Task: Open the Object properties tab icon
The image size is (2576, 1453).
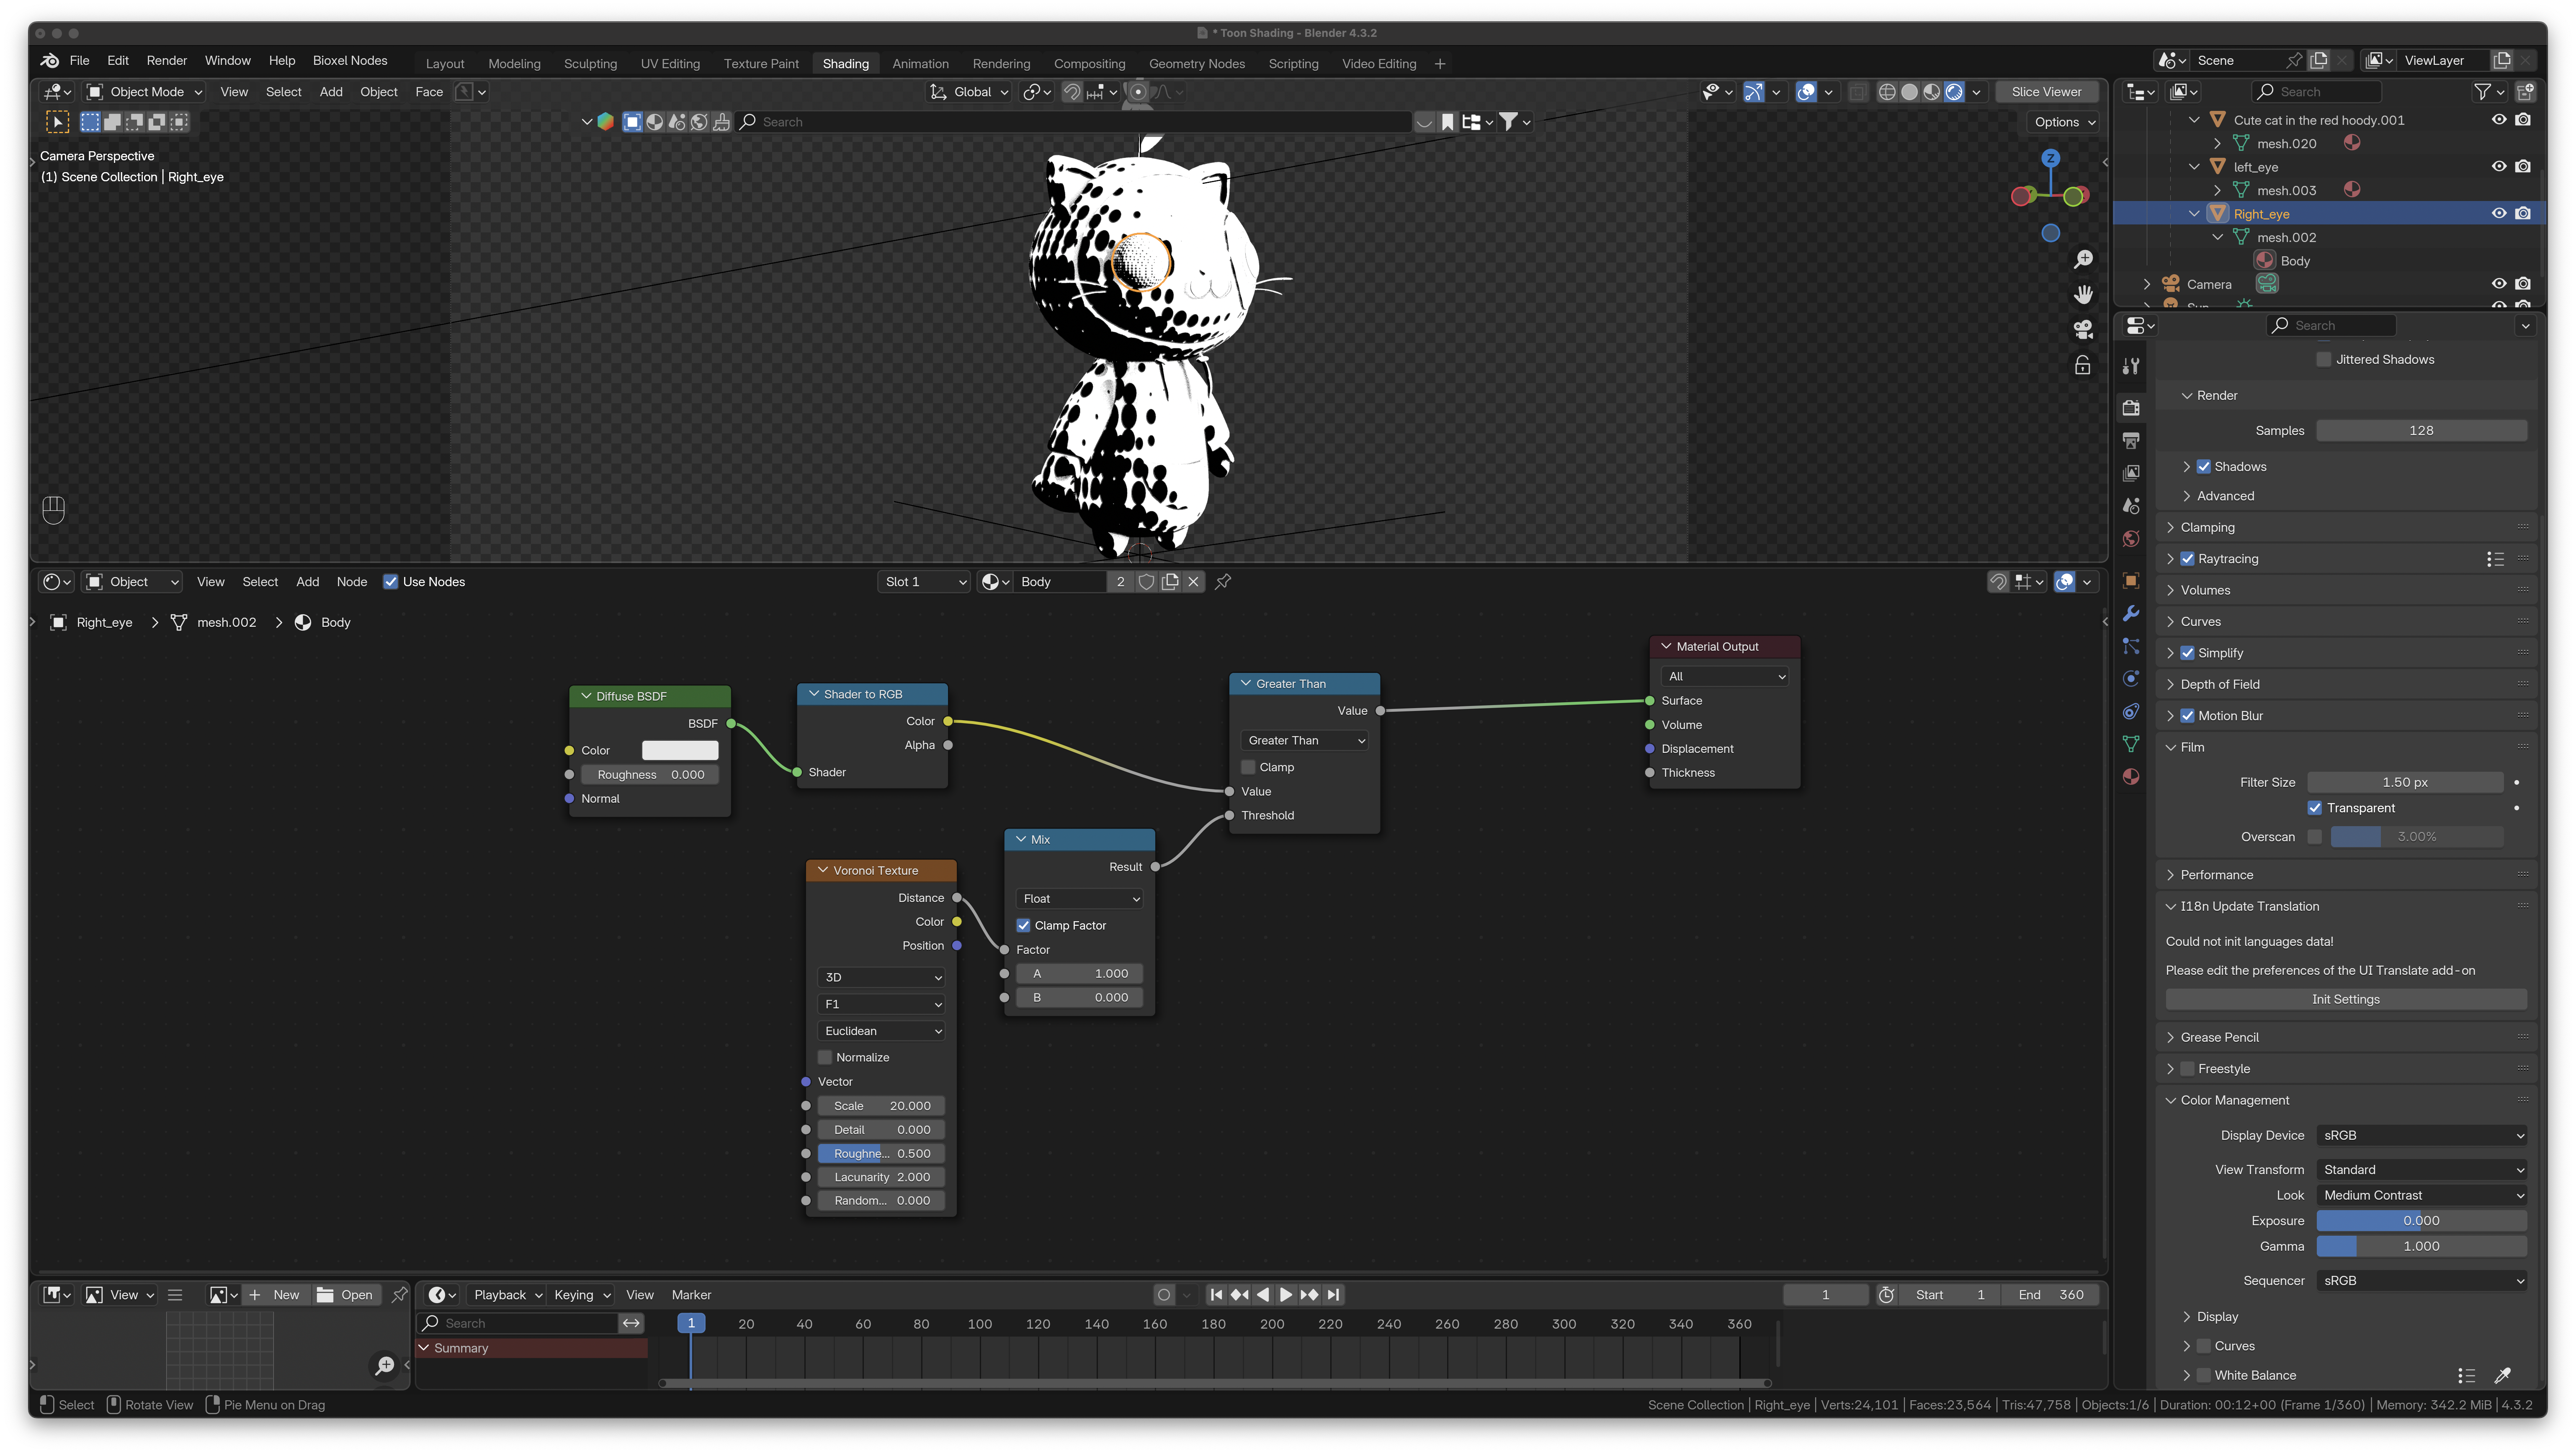Action: coord(2131,581)
